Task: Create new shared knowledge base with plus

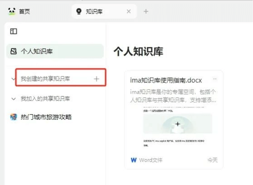Action: [97, 79]
